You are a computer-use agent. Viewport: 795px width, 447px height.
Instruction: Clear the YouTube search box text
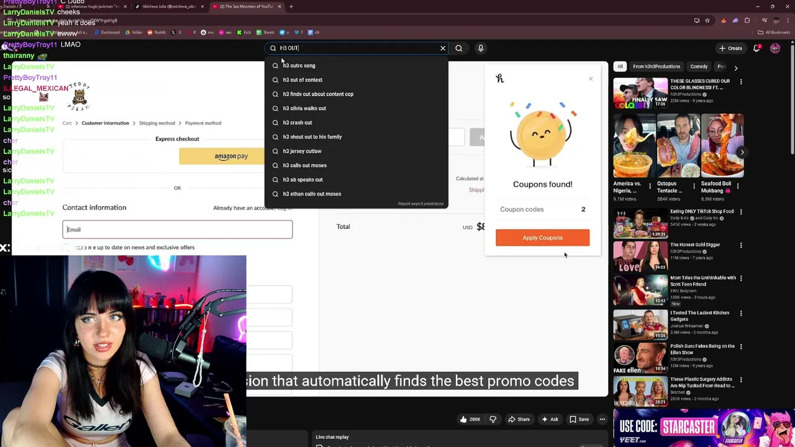click(443, 48)
